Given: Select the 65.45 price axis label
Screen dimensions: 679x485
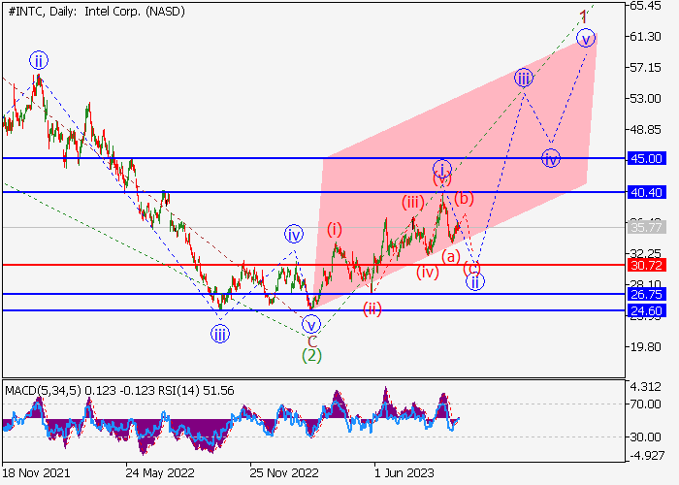Looking at the screenshot, I should click(646, 6).
